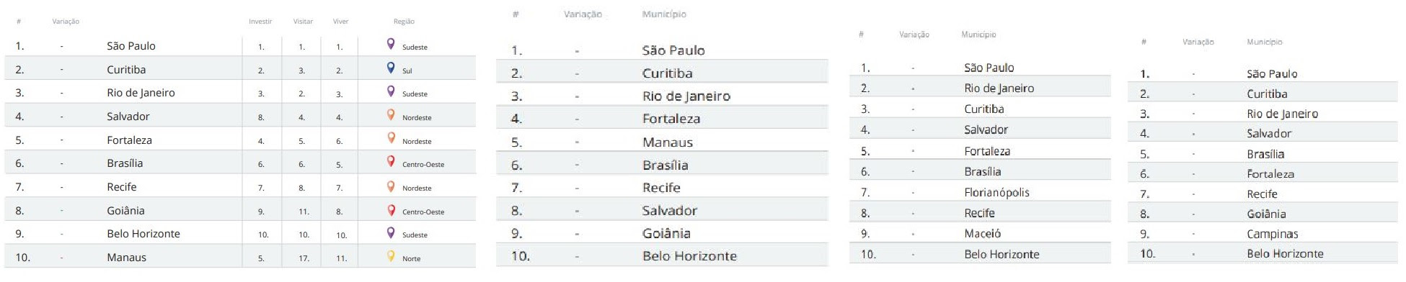Sort by the Viver column header
Screen dimensions: 1406x282
(340, 22)
